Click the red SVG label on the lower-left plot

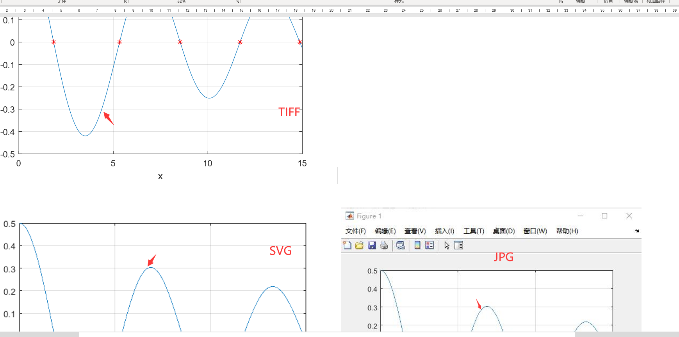pyautogui.click(x=281, y=251)
